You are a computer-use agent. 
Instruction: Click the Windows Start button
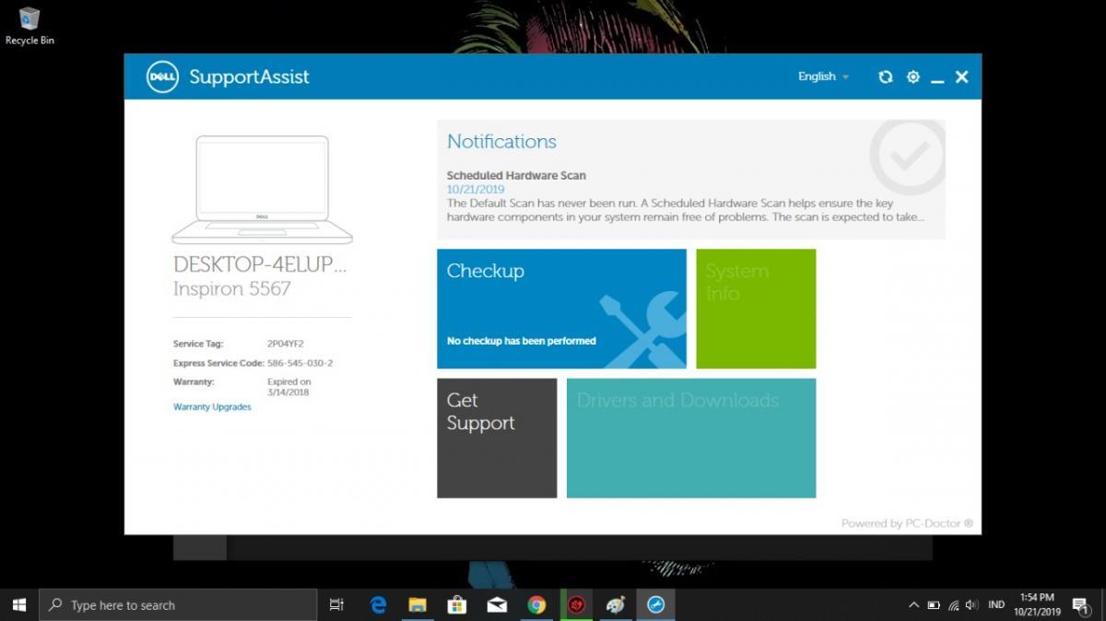point(19,604)
